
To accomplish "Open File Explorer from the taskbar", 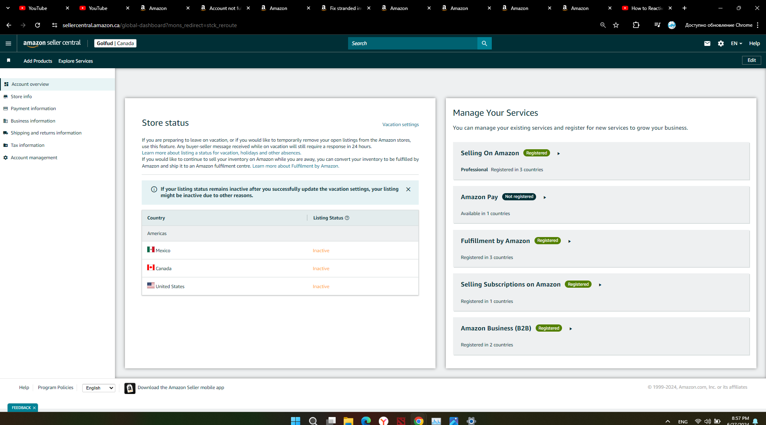I will 348,421.
